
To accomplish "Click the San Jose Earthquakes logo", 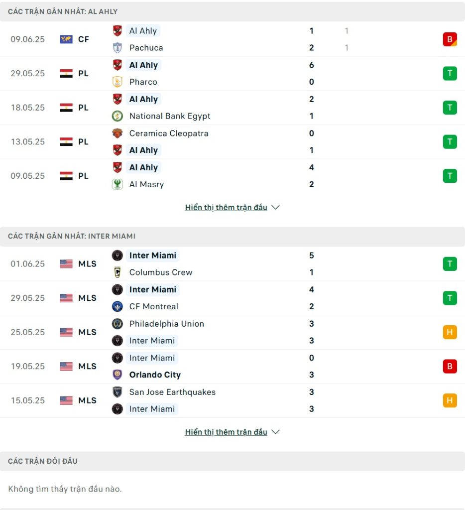I will click(x=117, y=392).
